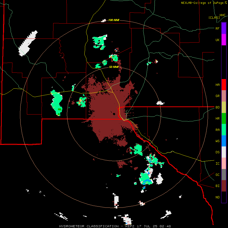228x228 pixels.
Task: Click the red HA legend color swatch
Action: [224, 85]
